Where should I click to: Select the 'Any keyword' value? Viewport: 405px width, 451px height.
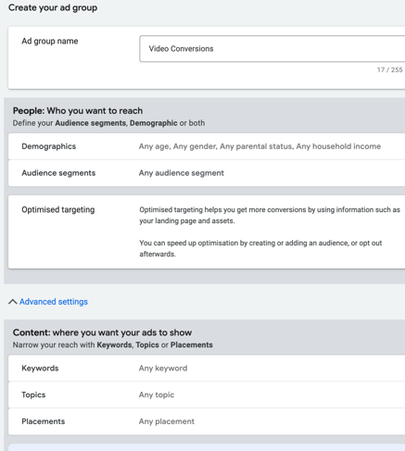pos(163,368)
